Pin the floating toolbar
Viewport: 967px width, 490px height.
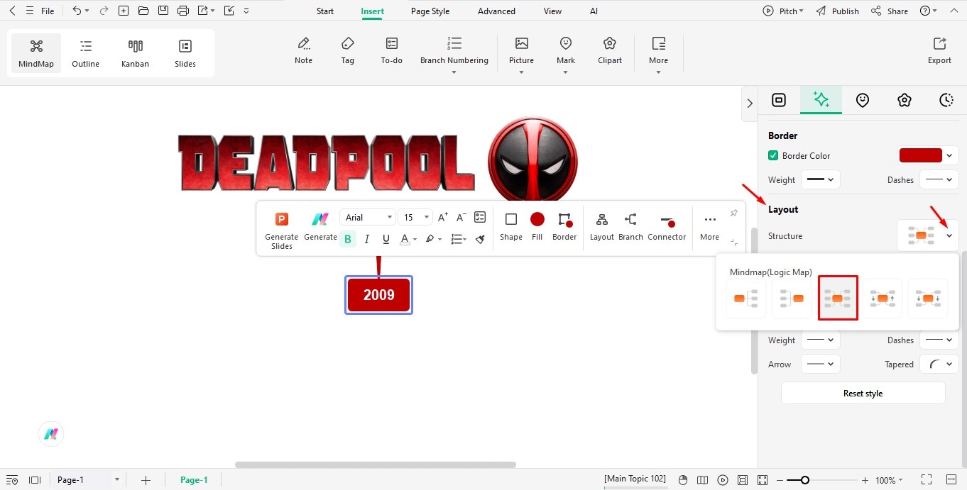click(x=733, y=213)
